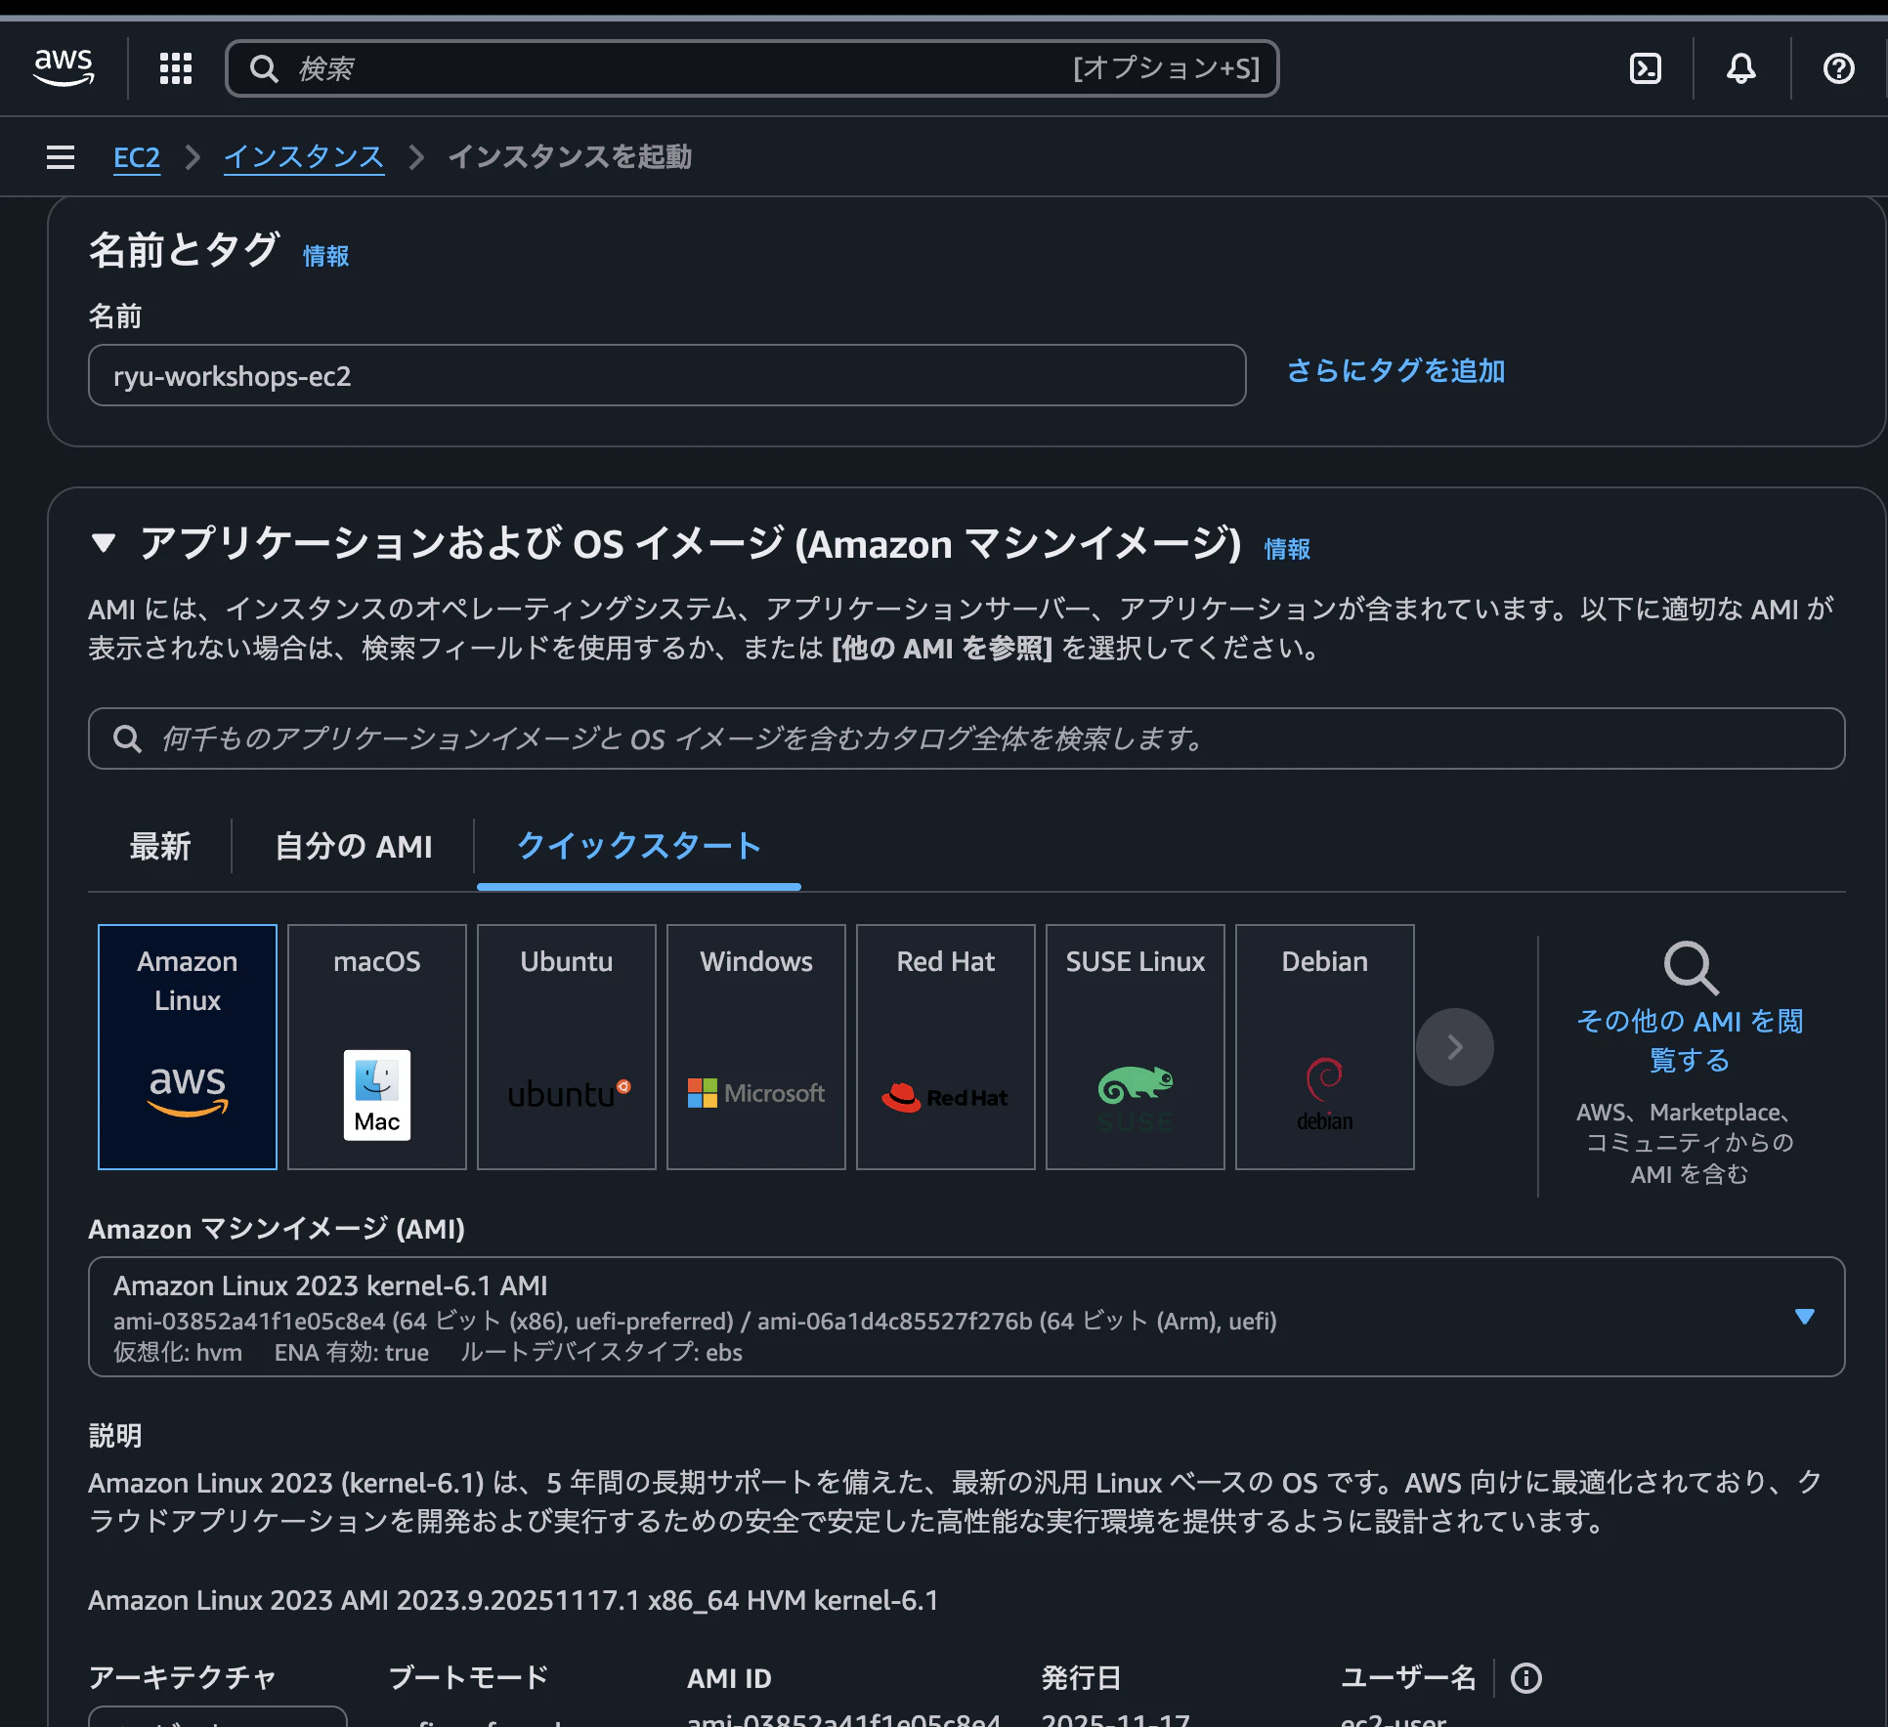This screenshot has width=1888, height=1727.
Task: Focus the AMI catalog search field
Action: coord(966,738)
